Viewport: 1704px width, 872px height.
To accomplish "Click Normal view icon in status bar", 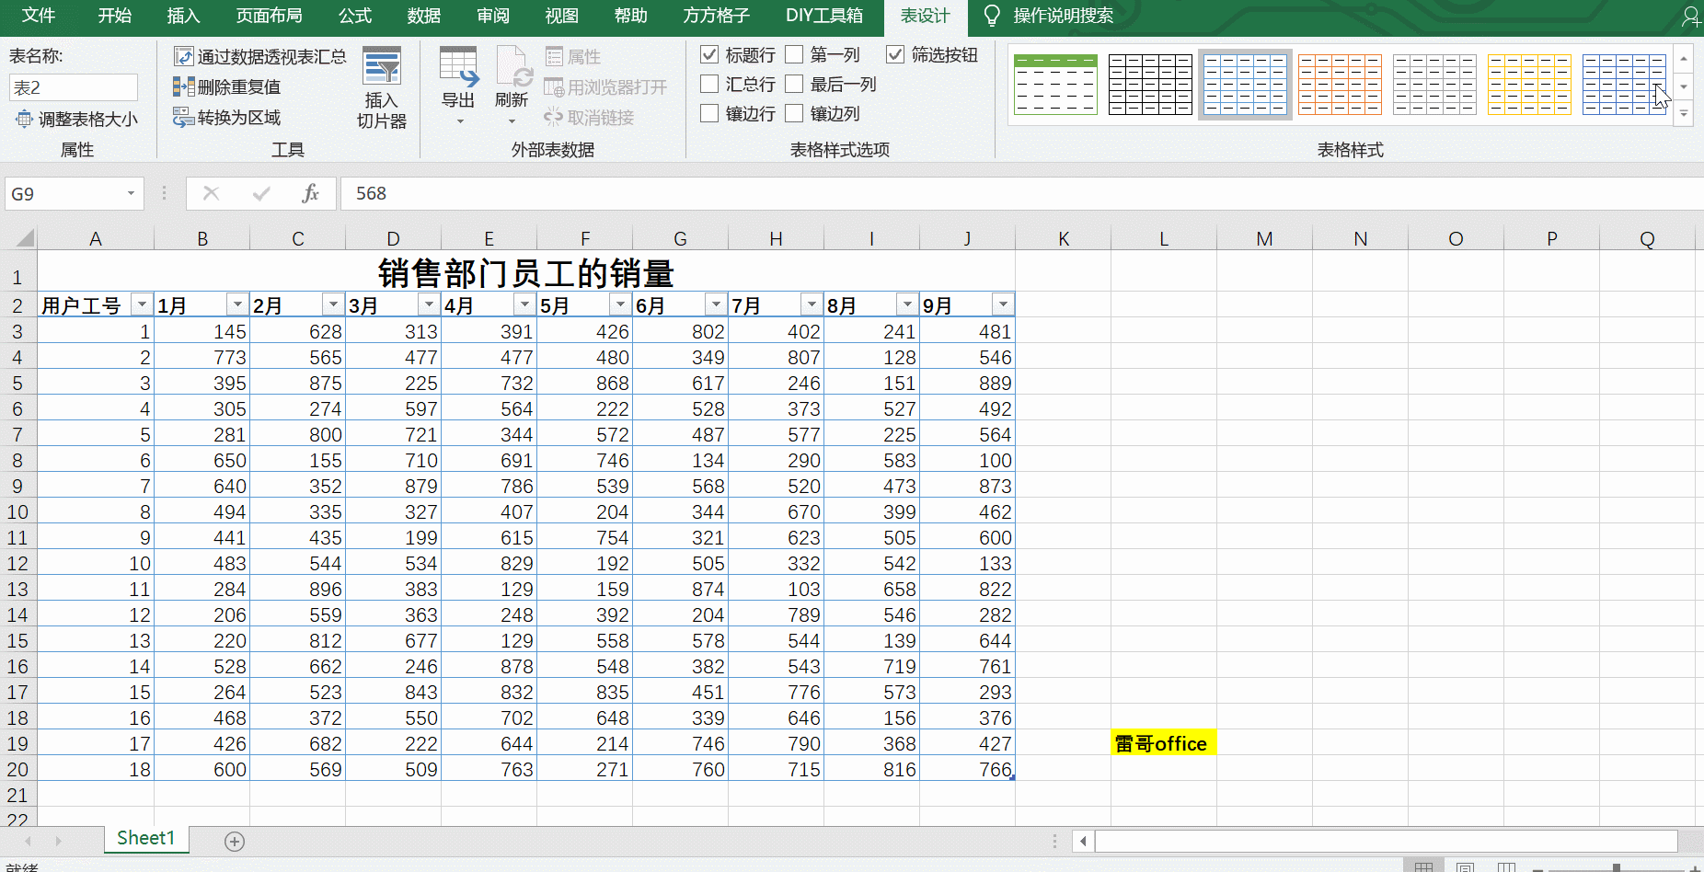I will (1423, 866).
